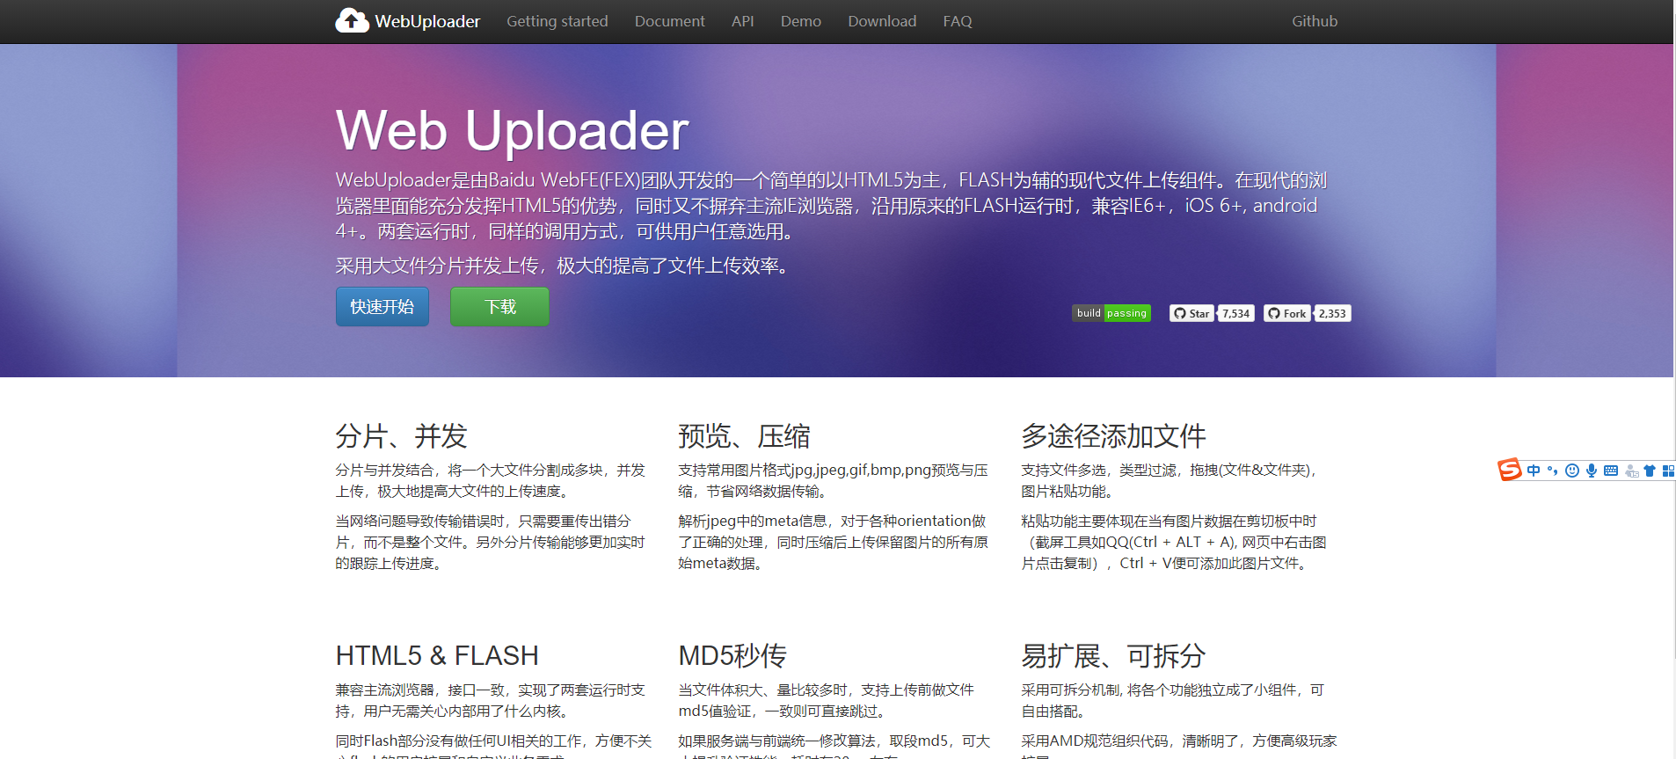1676x759 pixels.
Task: Click the HTML5 & FLASH section heading
Action: click(x=437, y=656)
